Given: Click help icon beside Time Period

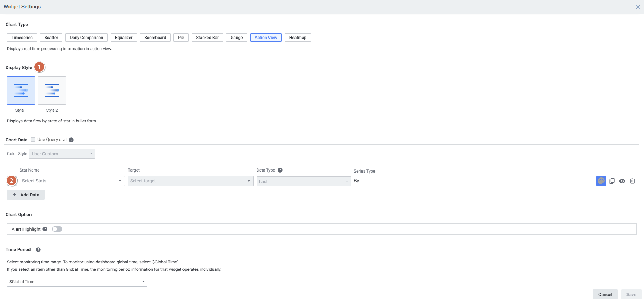Looking at the screenshot, I should click(38, 250).
